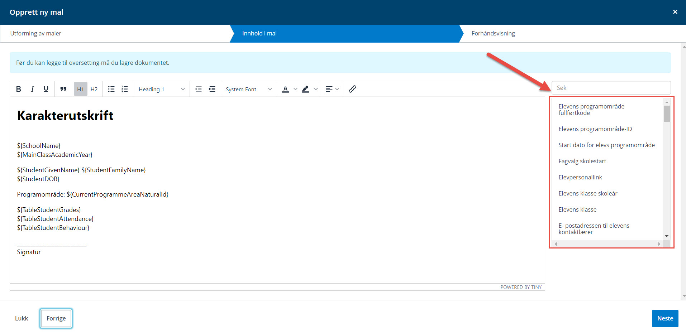Click the Søk search field
Viewport: 686px width, 333px height.
[x=611, y=88]
